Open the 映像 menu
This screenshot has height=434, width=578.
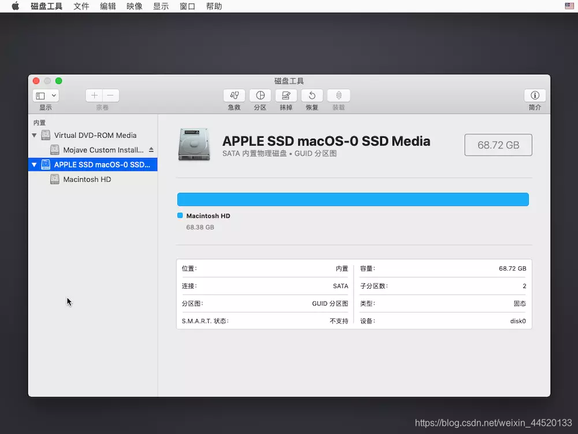pyautogui.click(x=134, y=6)
